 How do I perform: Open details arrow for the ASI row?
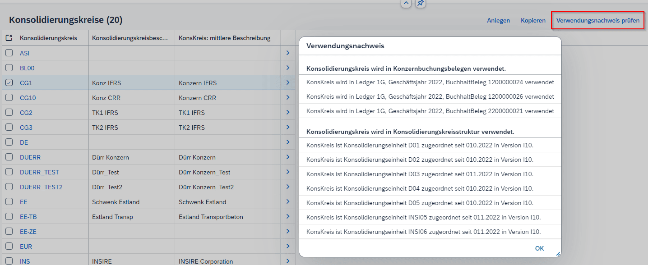[x=288, y=53]
